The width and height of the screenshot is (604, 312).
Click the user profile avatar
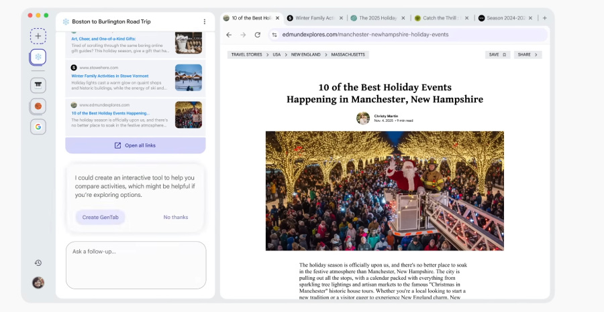38,283
